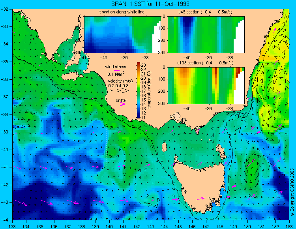Click the "velocity (m/s)" legend label
Image resolution: width=296 pixels, height=229 pixels.
click(x=120, y=81)
